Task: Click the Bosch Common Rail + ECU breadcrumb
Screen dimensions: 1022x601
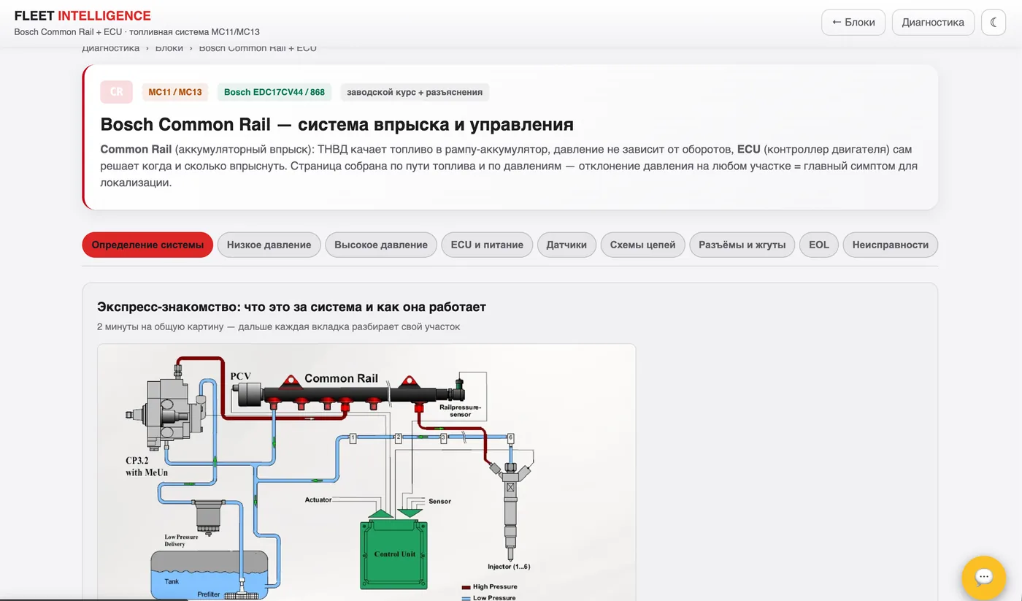Action: coord(258,48)
